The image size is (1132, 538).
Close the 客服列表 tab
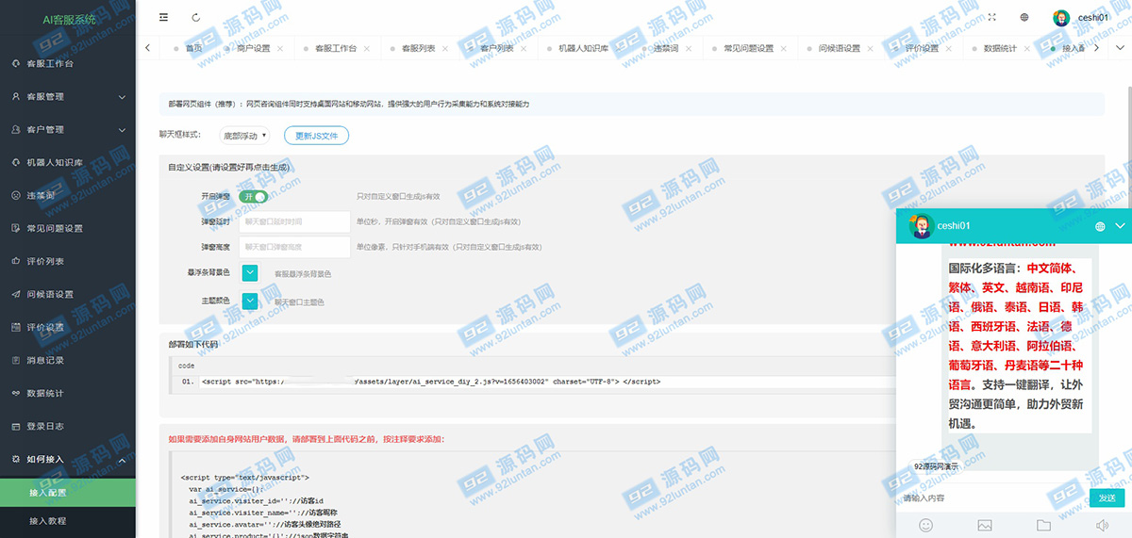(x=445, y=48)
